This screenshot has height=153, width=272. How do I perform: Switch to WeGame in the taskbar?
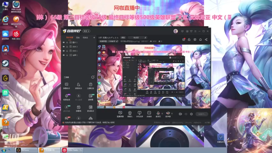click(x=27, y=150)
